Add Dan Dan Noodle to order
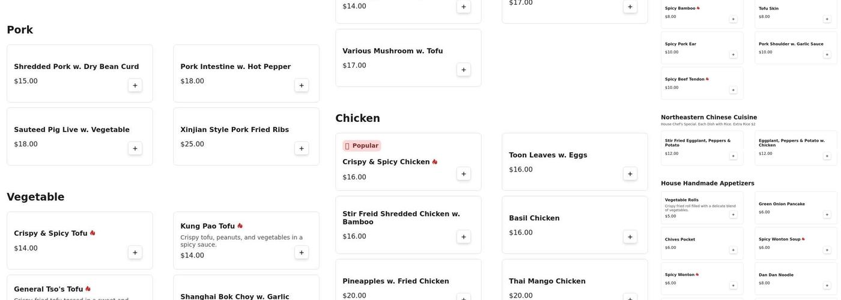The height and width of the screenshot is (300, 841). tap(827, 286)
